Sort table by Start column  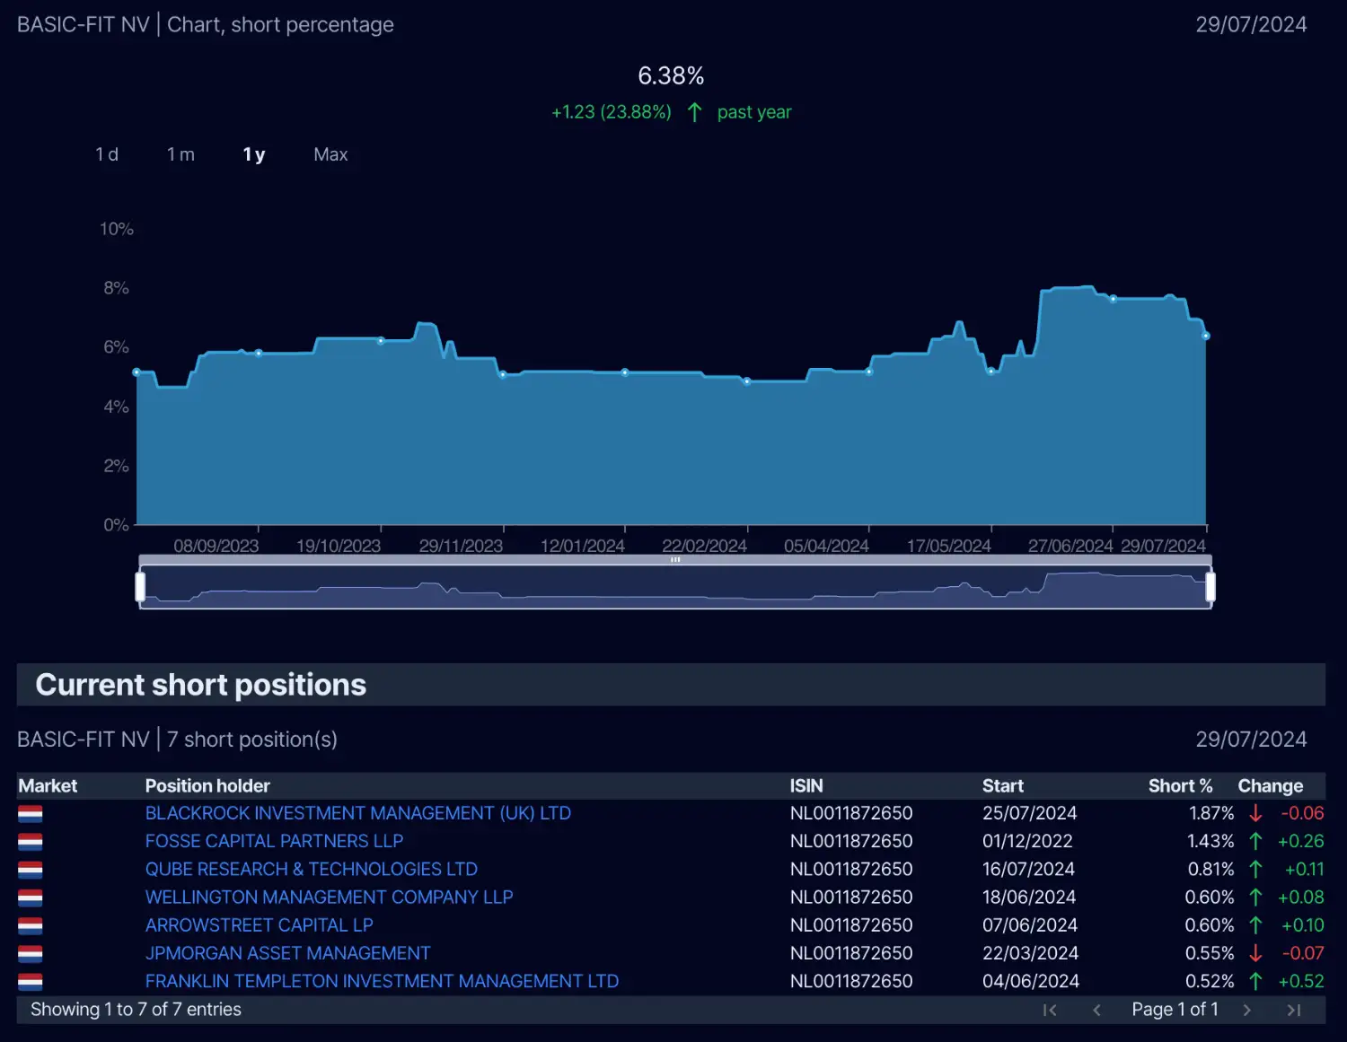pos(1003,786)
